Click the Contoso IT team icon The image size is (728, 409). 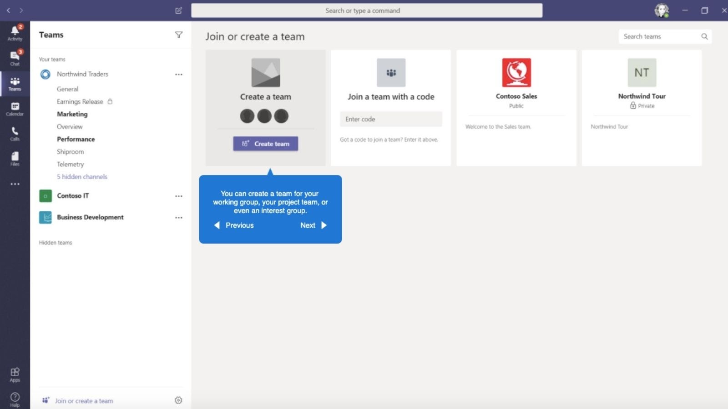[45, 196]
